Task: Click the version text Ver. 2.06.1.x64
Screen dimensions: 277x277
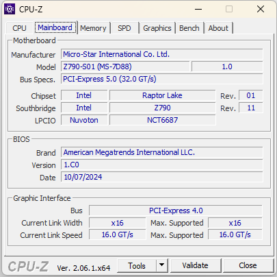Action: pos(83,268)
